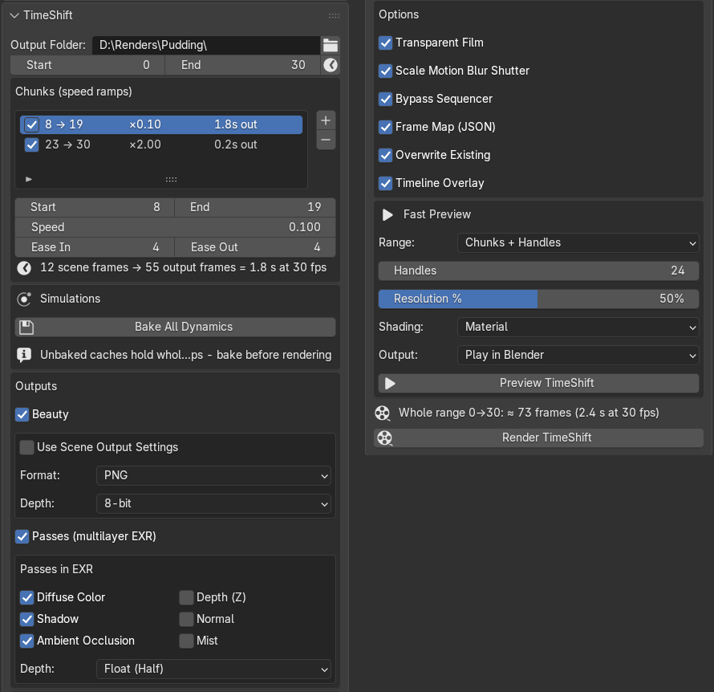Click the chunk Start 8 field
Image resolution: width=714 pixels, height=692 pixels.
click(x=95, y=207)
